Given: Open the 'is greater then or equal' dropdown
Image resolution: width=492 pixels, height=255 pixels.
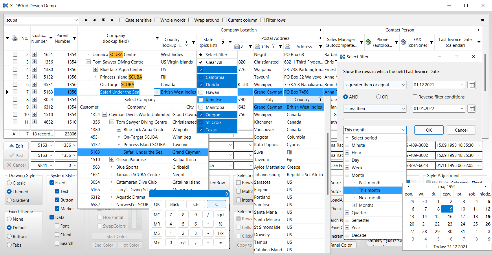Looking at the screenshot, I should [x=403, y=85].
